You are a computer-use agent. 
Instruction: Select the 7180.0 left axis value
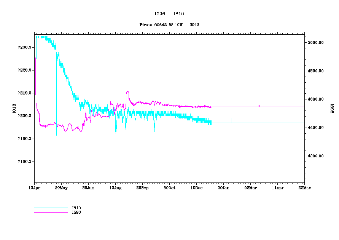[x=25, y=162]
